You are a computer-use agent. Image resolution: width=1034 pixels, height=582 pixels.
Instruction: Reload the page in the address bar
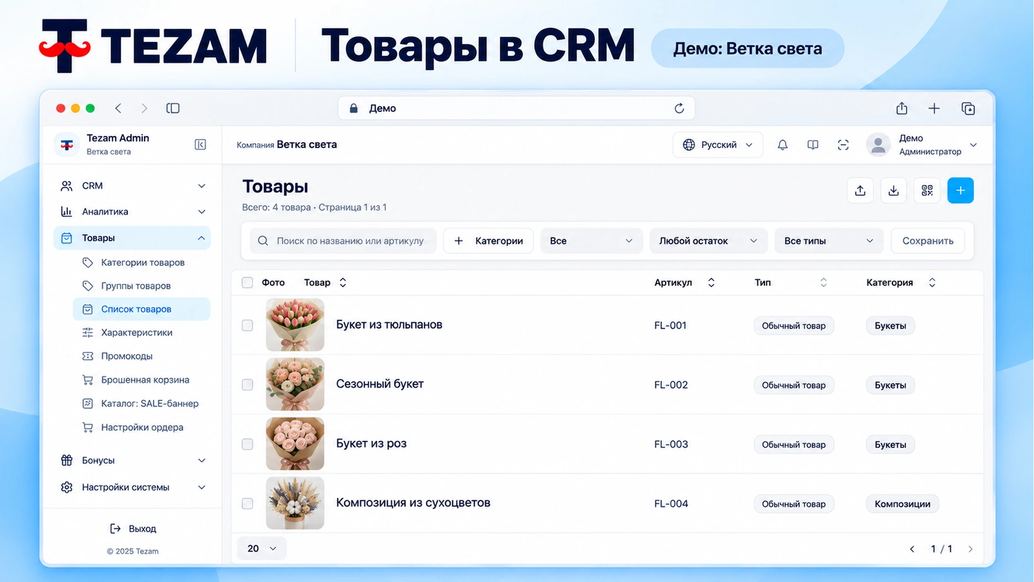[x=679, y=108]
